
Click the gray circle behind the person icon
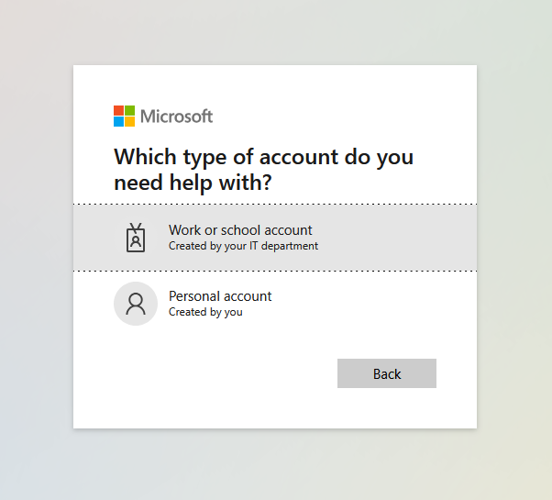pos(136,304)
